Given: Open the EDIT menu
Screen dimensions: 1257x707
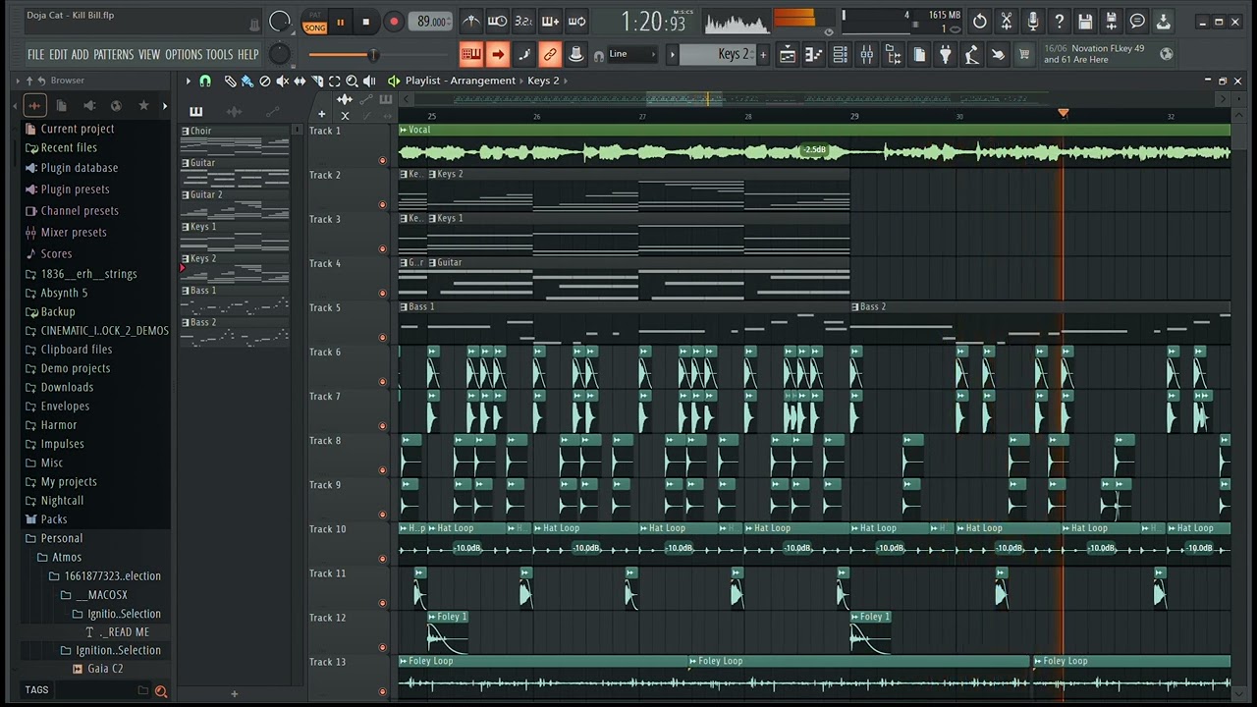Looking at the screenshot, I should click(58, 55).
